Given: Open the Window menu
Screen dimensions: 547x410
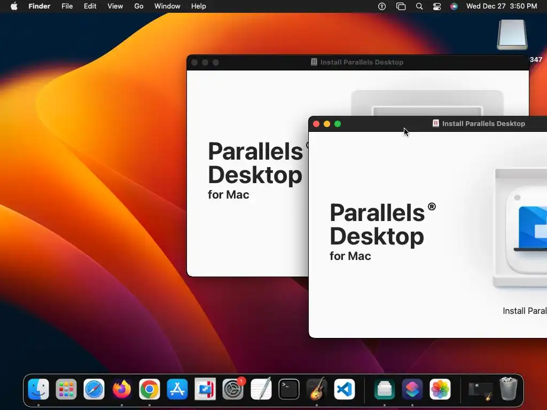Looking at the screenshot, I should click(167, 6).
